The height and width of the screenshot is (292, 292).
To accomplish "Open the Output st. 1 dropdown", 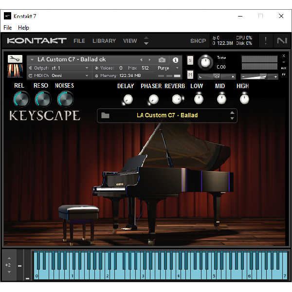I will point(58,68).
